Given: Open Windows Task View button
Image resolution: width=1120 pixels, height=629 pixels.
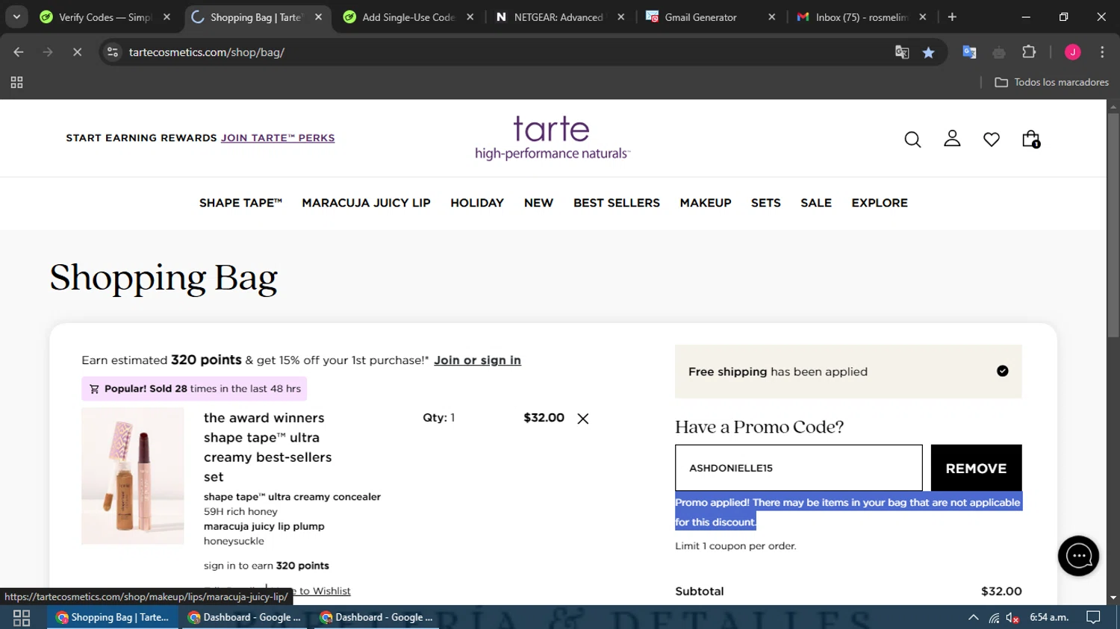Looking at the screenshot, I should pyautogui.click(x=22, y=617).
